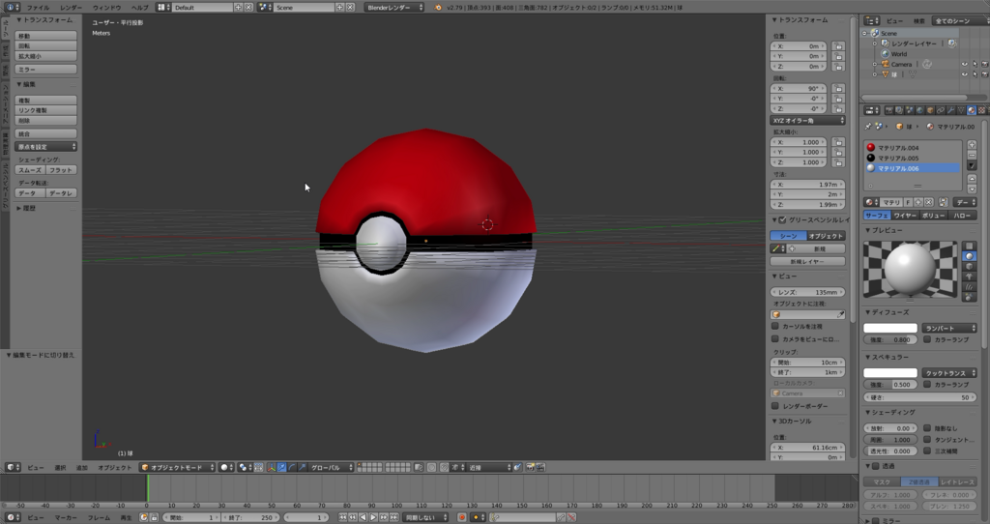Screen dimensions: 990x524
Task: Click the スムーズ shading button
Action: (x=31, y=169)
